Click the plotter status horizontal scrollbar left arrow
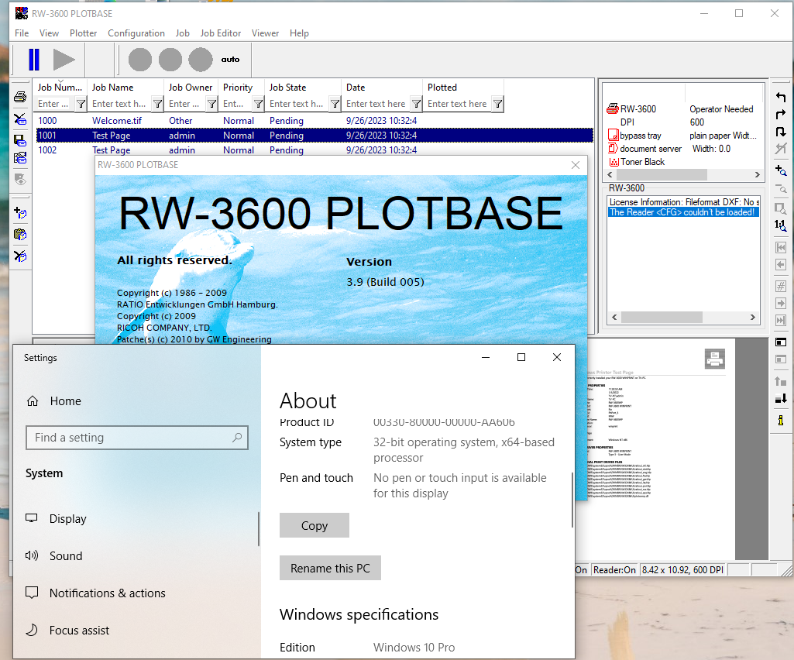This screenshot has height=660, width=794. [x=610, y=175]
